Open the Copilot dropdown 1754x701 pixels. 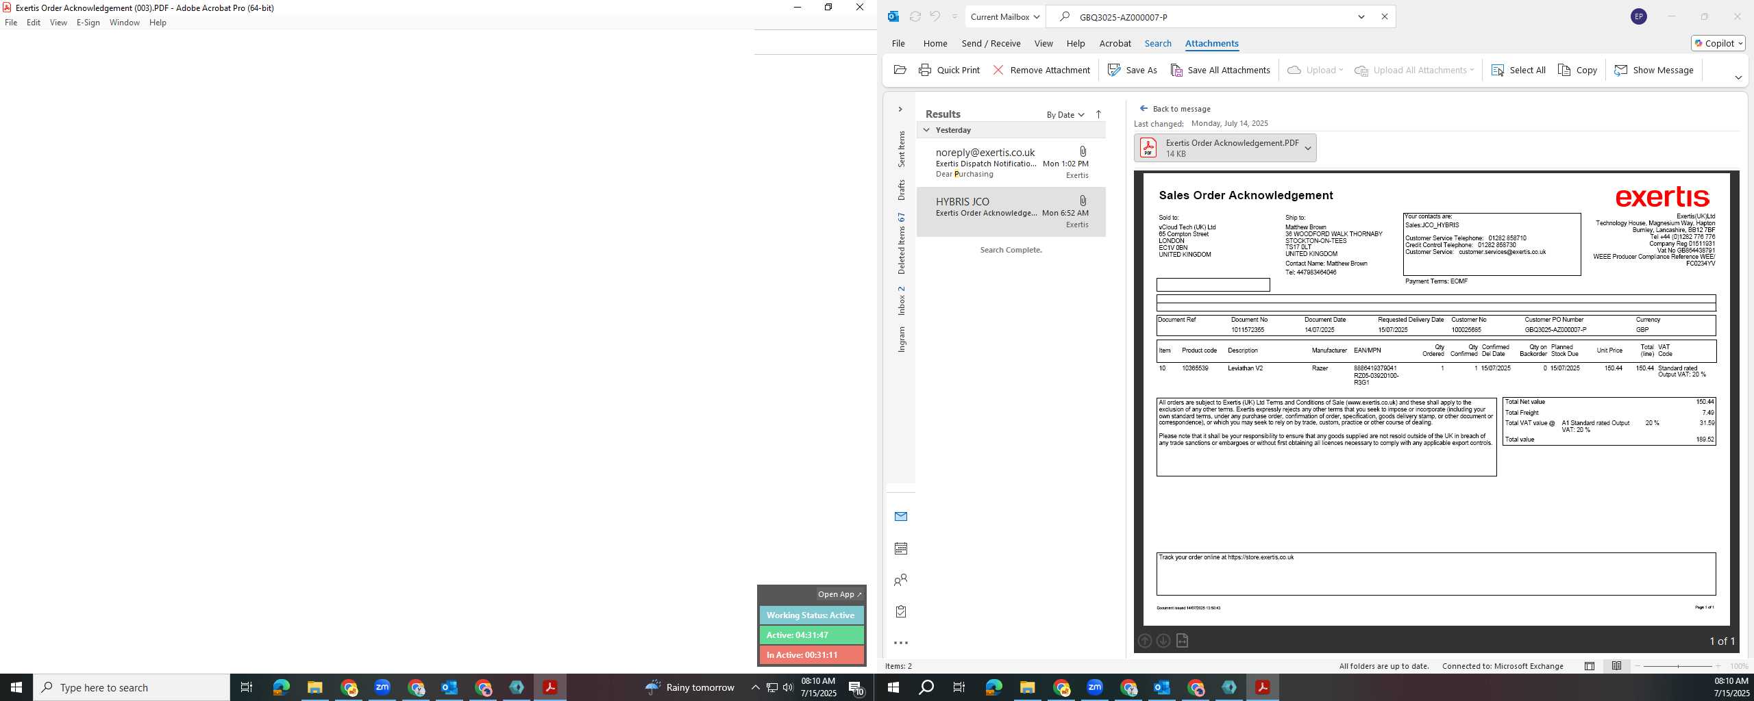(x=1718, y=43)
